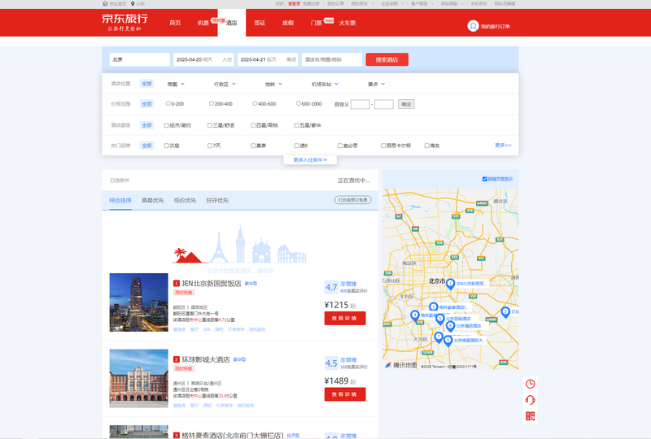Click the lowest blue numbered marker near 大兴区
Screen dimensions: 651x439
click(x=448, y=341)
